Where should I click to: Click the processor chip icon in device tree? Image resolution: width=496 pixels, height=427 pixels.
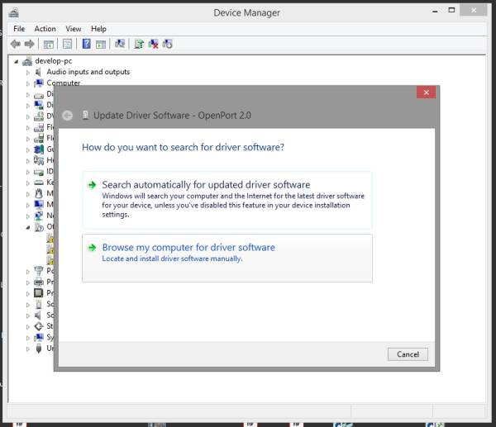click(x=39, y=292)
